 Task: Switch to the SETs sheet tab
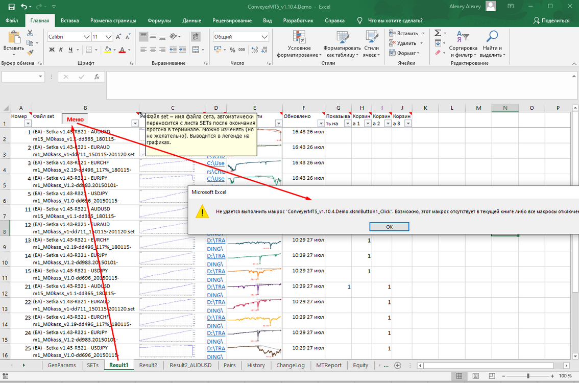tap(92, 365)
